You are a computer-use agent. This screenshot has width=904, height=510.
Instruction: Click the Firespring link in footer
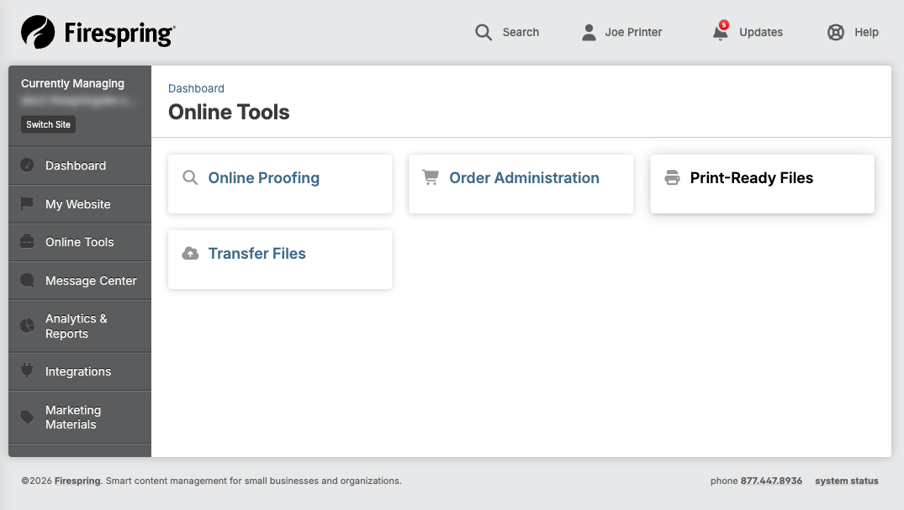coord(77,481)
